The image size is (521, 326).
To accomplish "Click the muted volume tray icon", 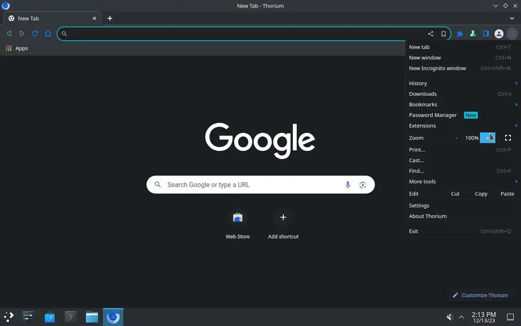I will tap(449, 317).
